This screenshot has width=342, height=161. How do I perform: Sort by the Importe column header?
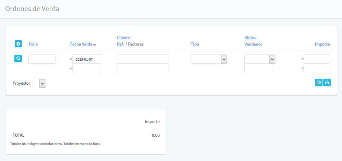[322, 44]
